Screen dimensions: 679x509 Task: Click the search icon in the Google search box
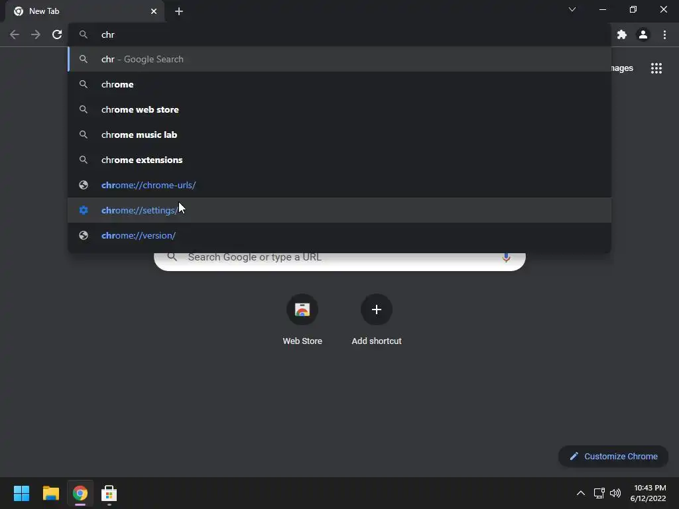[x=172, y=257]
